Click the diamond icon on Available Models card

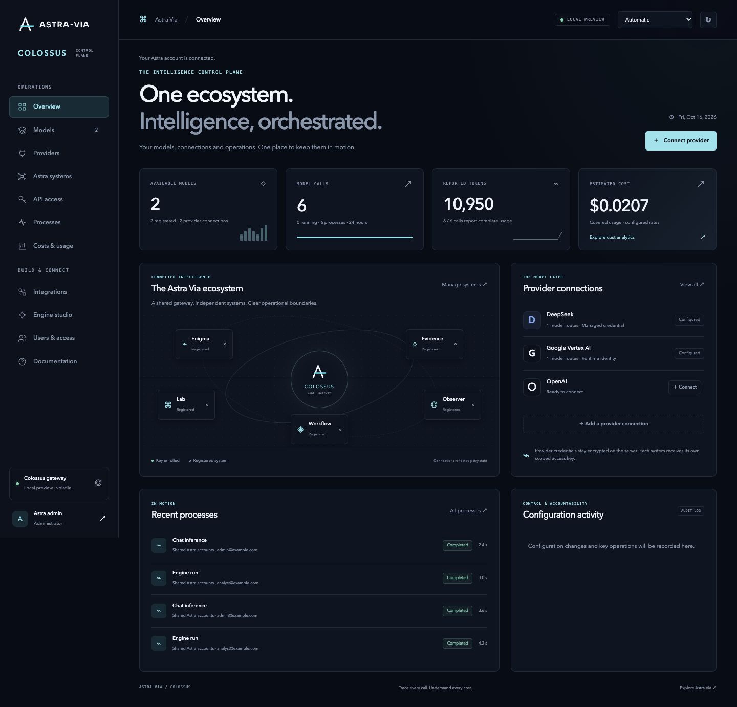[263, 184]
